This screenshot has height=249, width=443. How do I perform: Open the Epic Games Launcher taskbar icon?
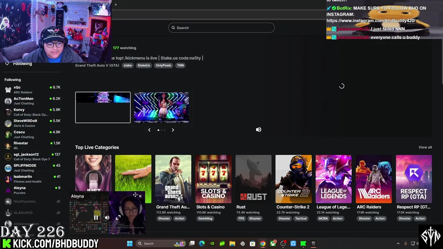click(x=314, y=243)
